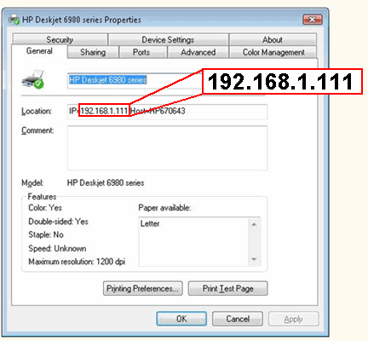Click the Staple: No text

[x=46, y=234]
